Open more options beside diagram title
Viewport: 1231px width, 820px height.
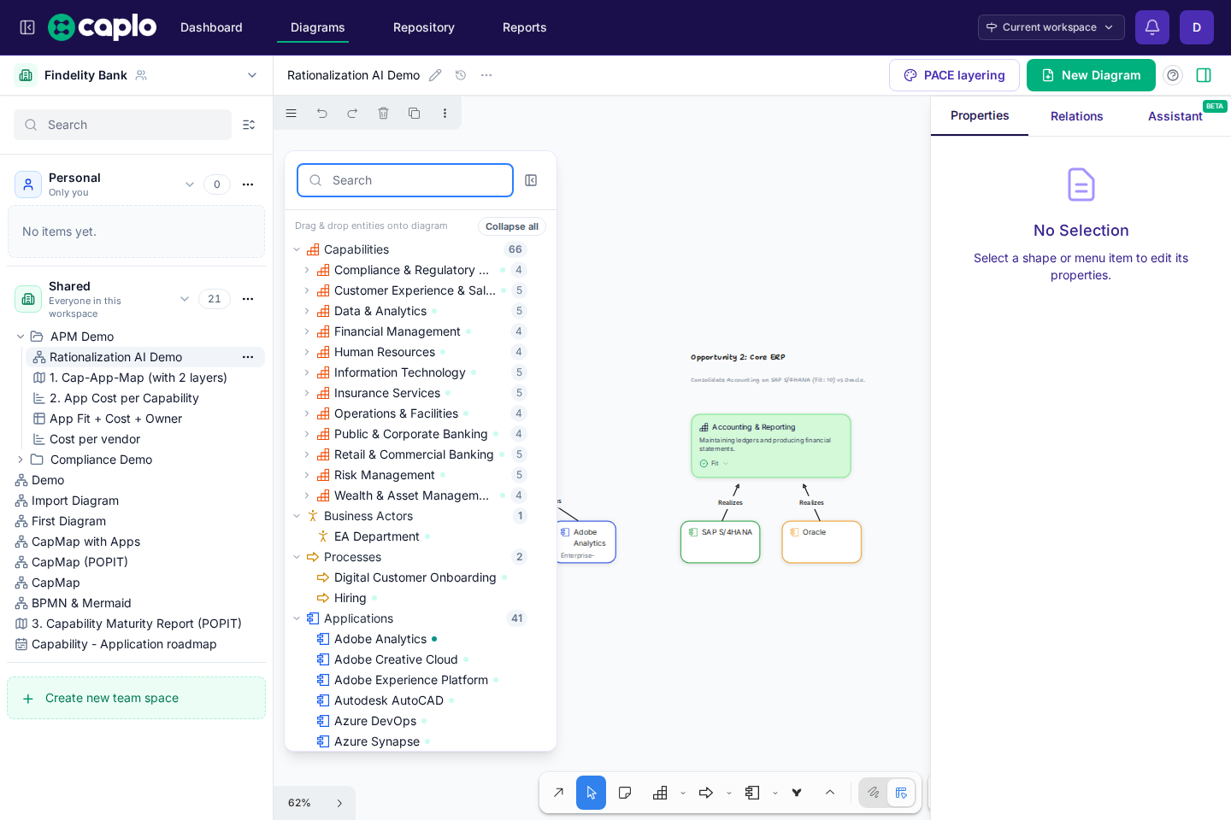pyautogui.click(x=486, y=75)
